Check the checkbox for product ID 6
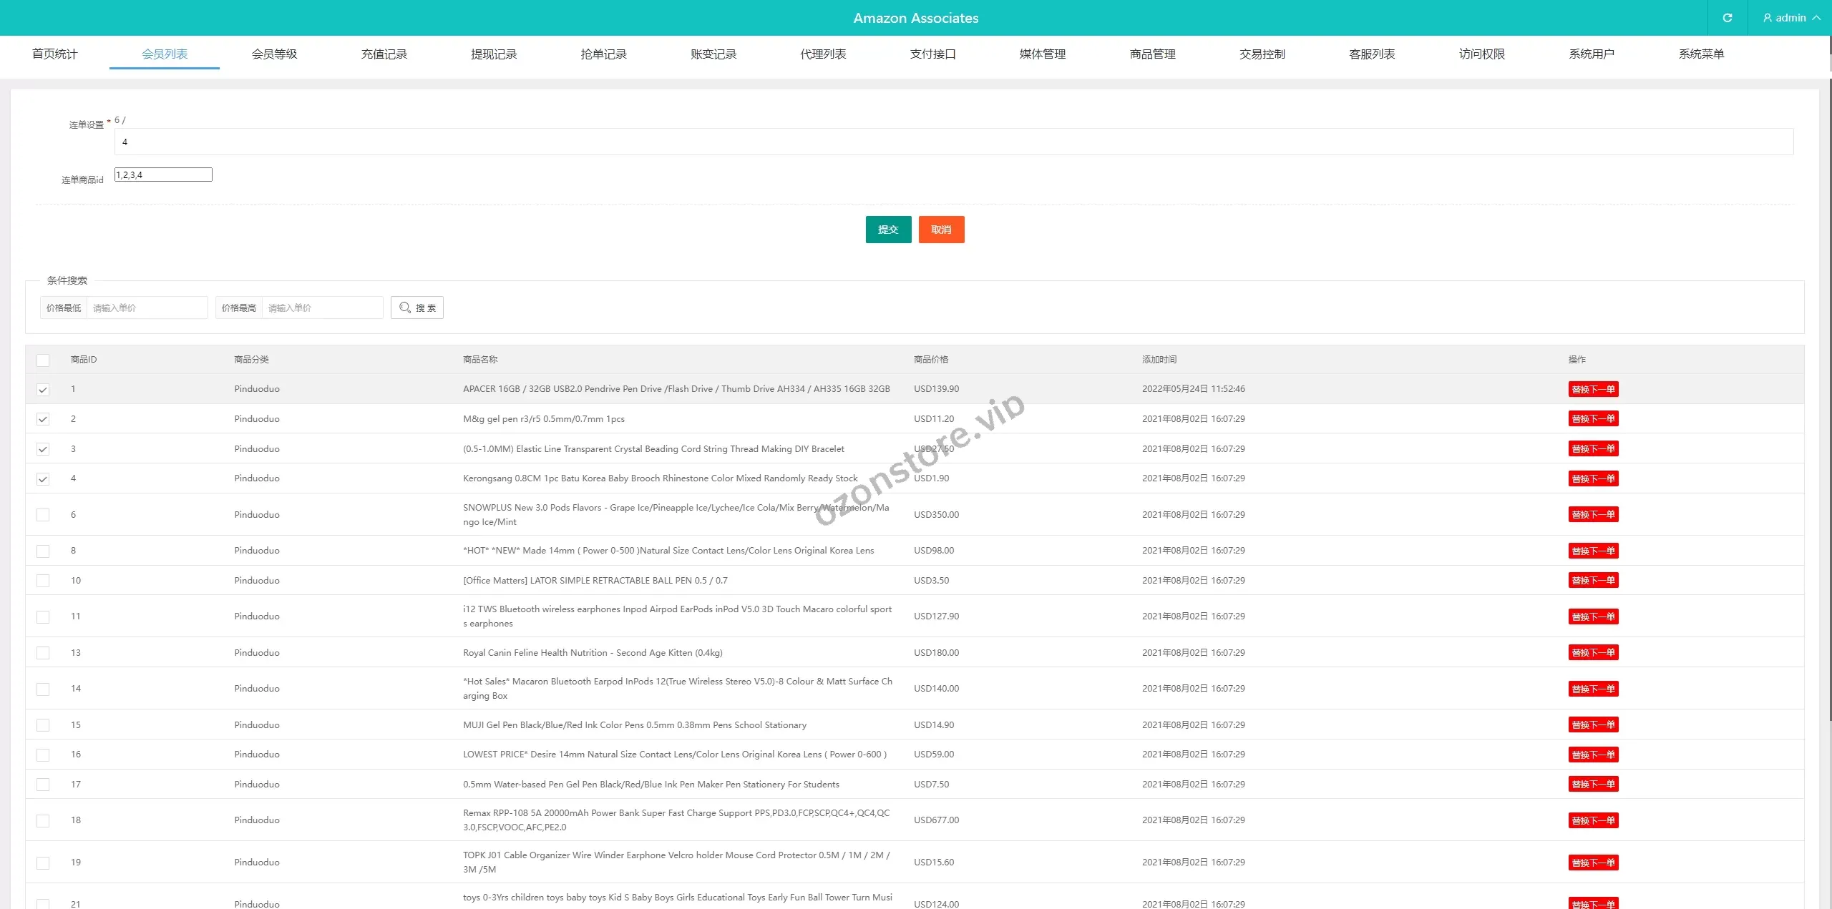The width and height of the screenshot is (1832, 909). [x=43, y=515]
